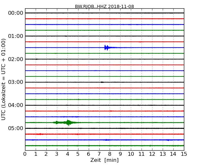Screen dimensions: 209x167
Task: Click the 00:00 time label
Action: [16, 13]
